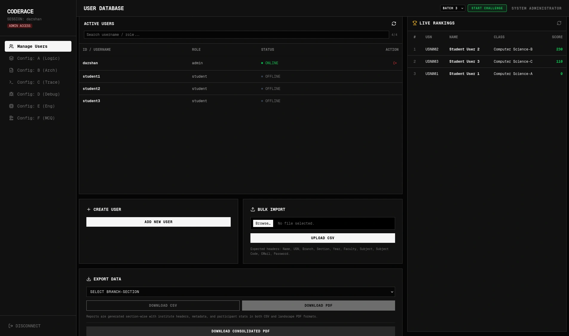Log out darshan using the action arrow

pyautogui.click(x=395, y=63)
